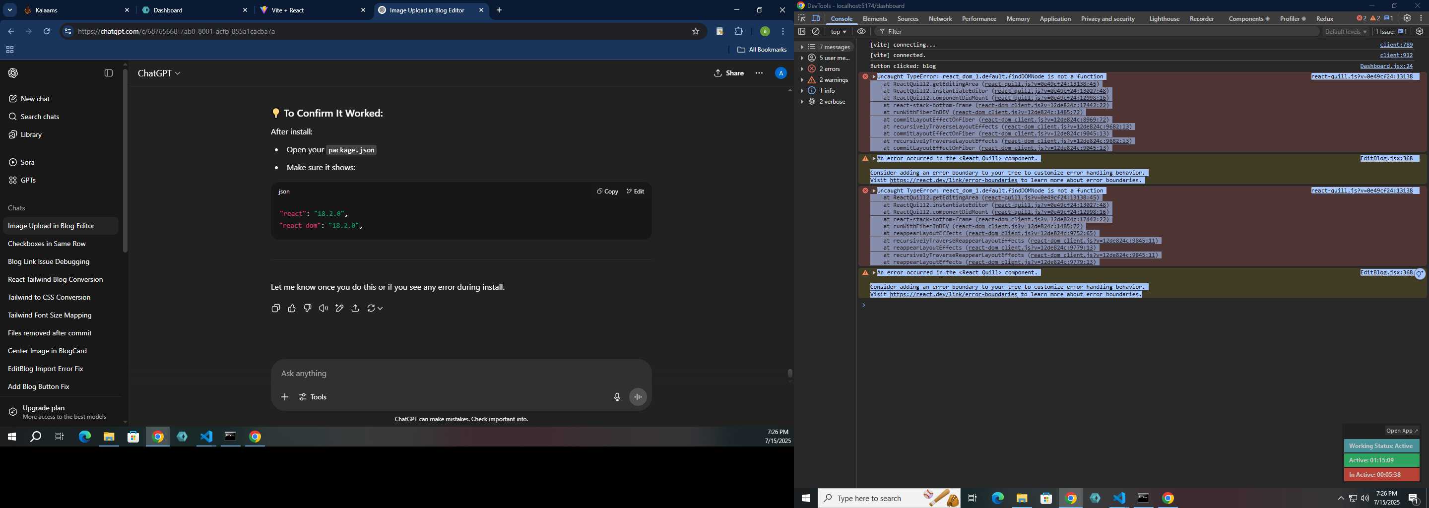
Task: Click the 'Ask anything' message field
Action: click(x=460, y=373)
